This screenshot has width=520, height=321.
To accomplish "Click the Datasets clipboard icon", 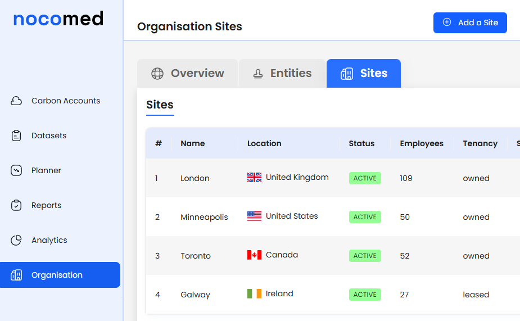I will point(16,135).
